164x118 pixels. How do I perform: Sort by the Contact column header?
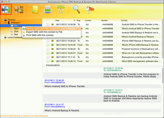(x=88, y=20)
